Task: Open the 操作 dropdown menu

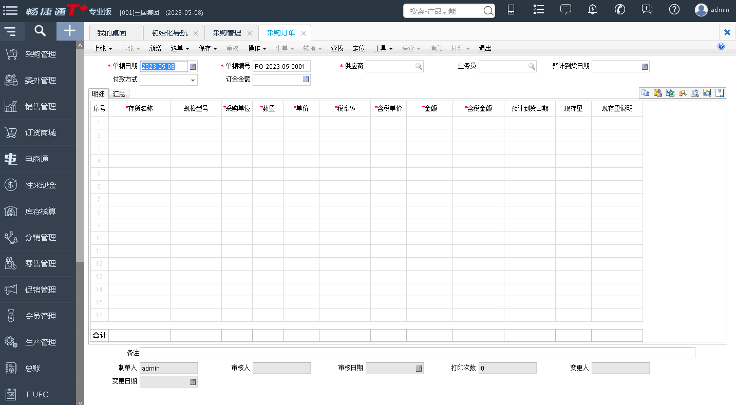Action: click(257, 48)
